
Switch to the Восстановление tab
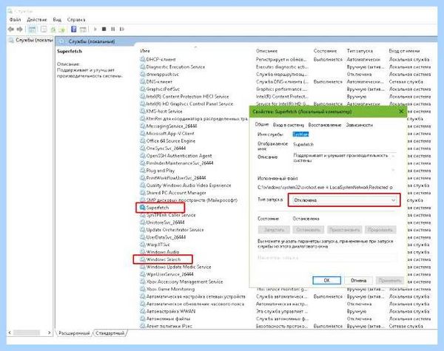(325, 125)
